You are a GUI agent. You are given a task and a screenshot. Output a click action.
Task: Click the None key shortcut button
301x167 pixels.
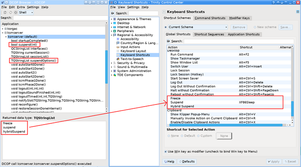point(224,136)
